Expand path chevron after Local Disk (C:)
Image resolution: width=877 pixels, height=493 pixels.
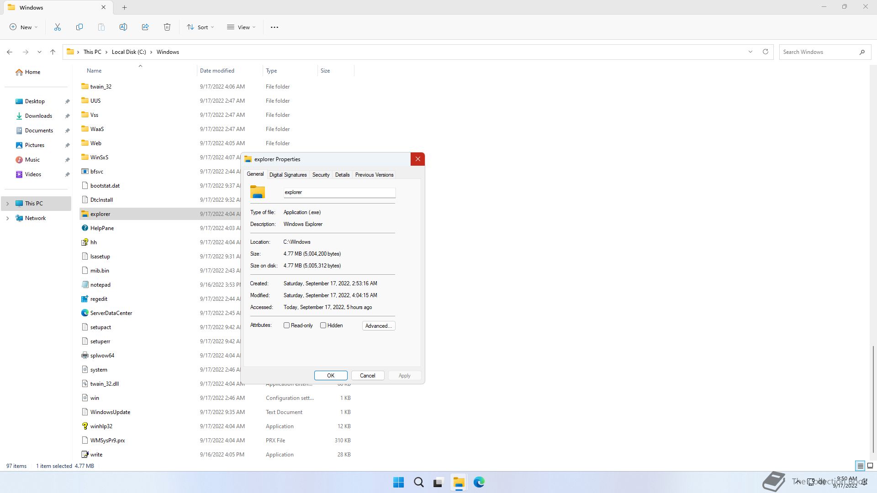[151, 52]
